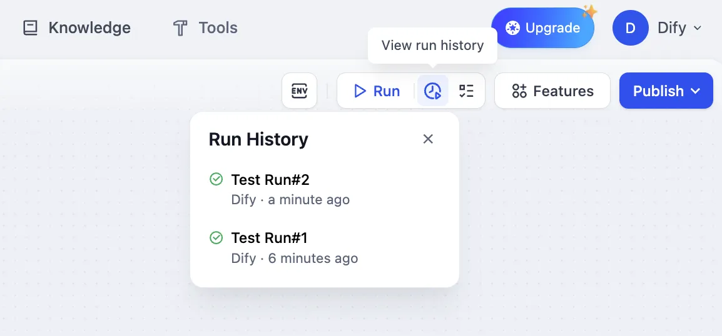
Task: Open the checklist icon next to run history
Action: click(x=466, y=91)
